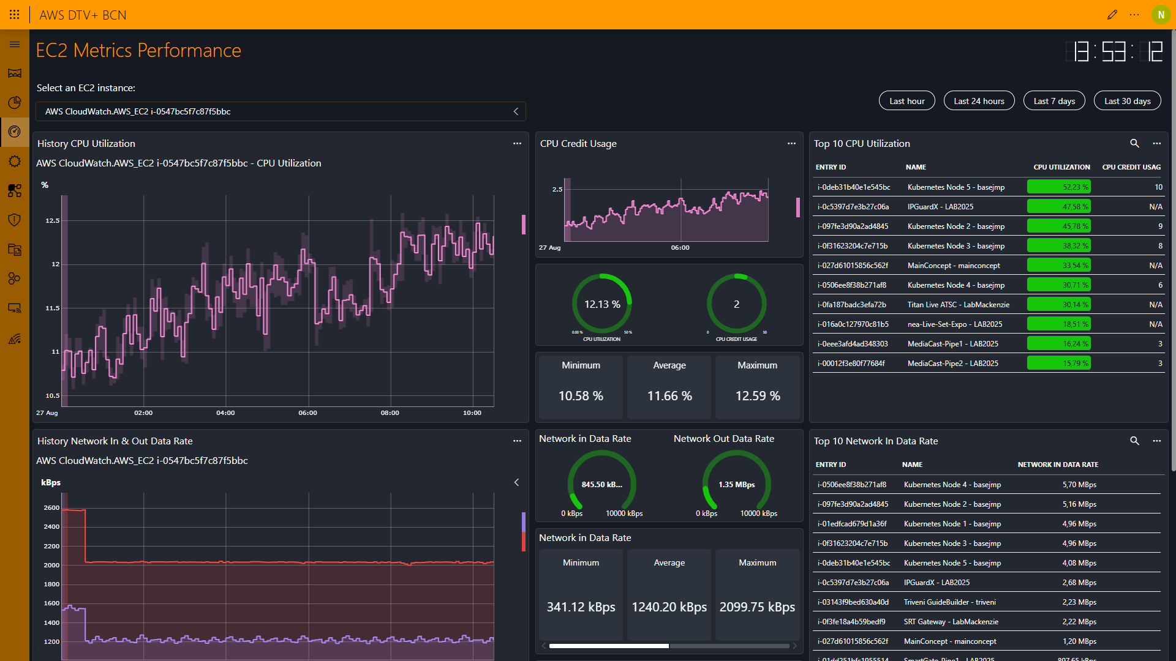Select the Last 7 days range
The width and height of the screenshot is (1176, 661).
pos(1053,101)
